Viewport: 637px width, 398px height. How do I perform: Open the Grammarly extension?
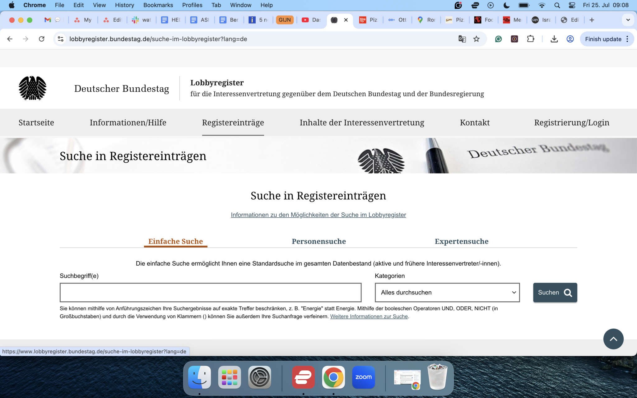[498, 39]
